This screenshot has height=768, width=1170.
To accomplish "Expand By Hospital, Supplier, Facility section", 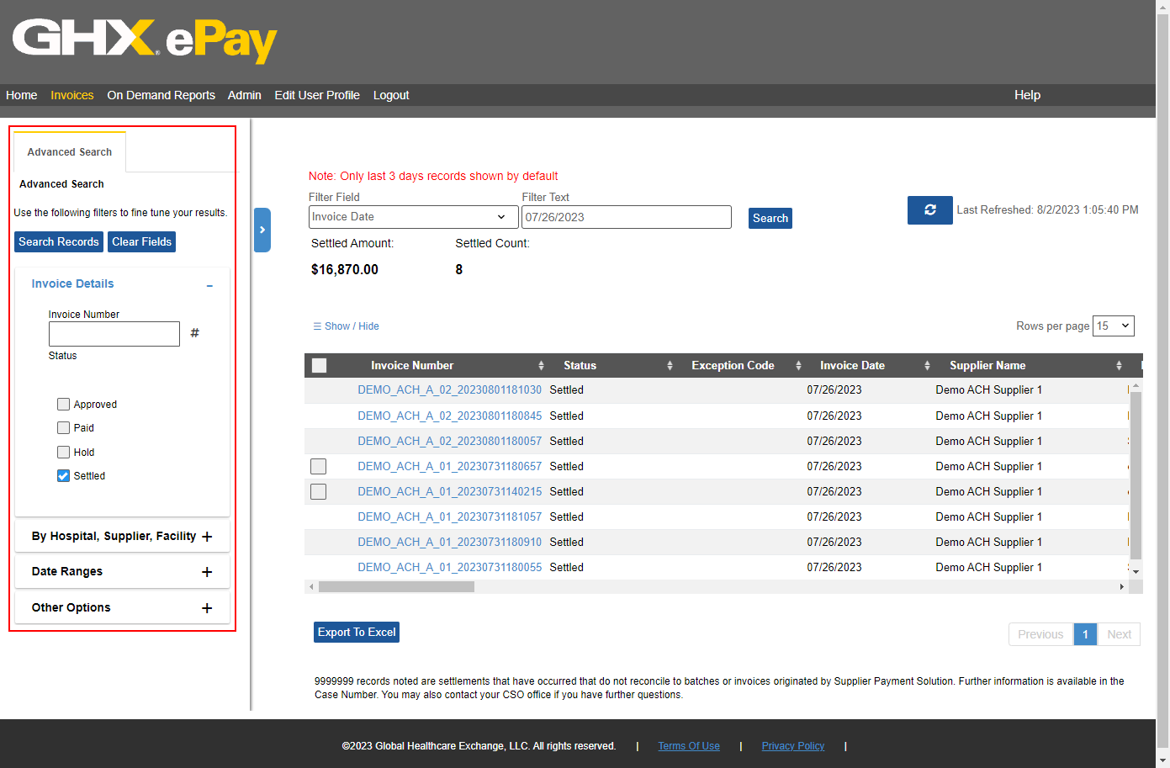I will (207, 537).
